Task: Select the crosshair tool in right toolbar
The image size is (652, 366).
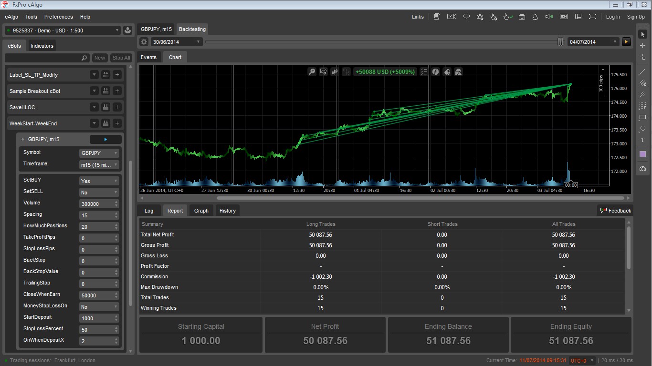Action: pos(642,45)
